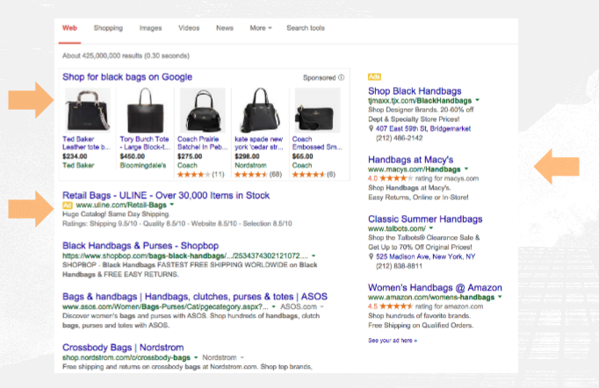
Task: Expand dropdown arrow after shop.nordstrom.com URL
Action: click(x=196, y=357)
